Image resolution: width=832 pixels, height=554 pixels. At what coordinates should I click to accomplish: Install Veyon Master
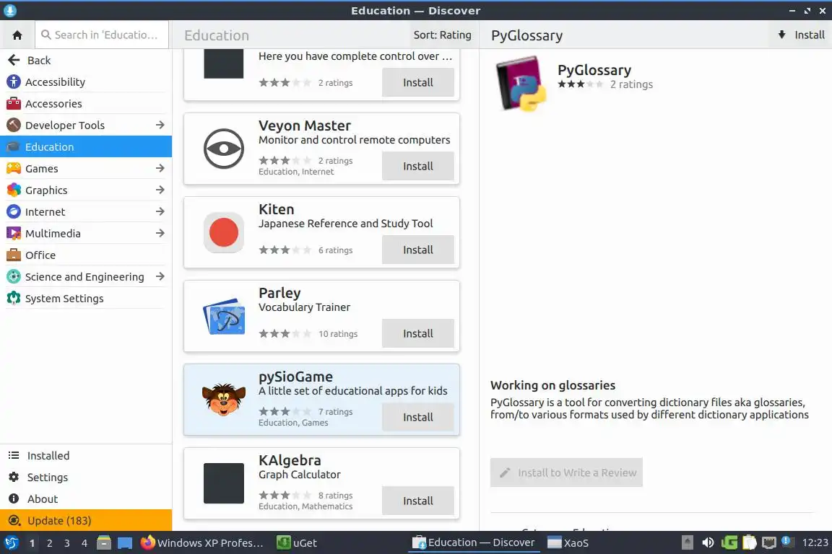pos(417,166)
